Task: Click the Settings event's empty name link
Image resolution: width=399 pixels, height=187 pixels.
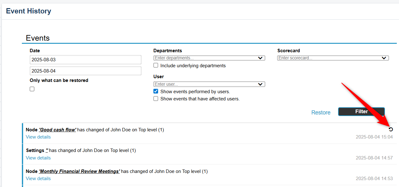Action: [x=47, y=150]
